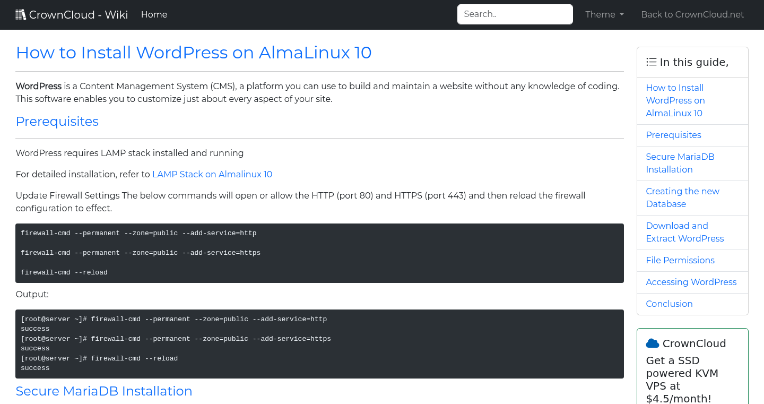The height and width of the screenshot is (404, 764).
Task: Open the 'LAMP Stack on Almalinux 10' link
Action: 212,174
